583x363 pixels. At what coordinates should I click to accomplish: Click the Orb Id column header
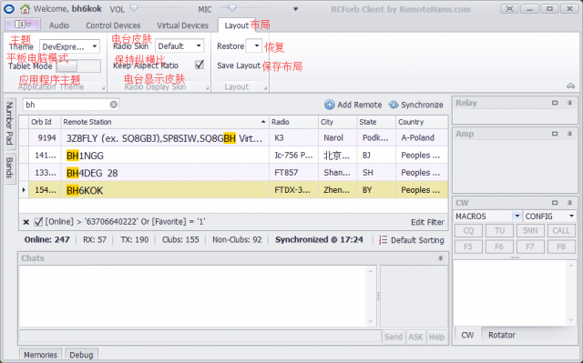click(45, 122)
